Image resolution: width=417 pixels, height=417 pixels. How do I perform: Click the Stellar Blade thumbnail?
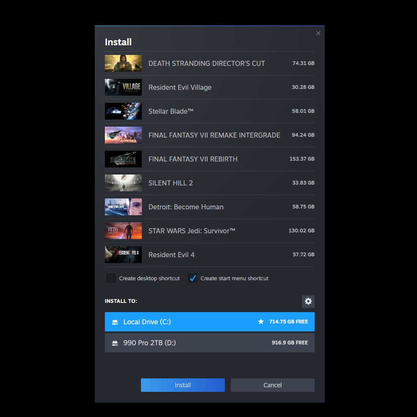(123, 111)
